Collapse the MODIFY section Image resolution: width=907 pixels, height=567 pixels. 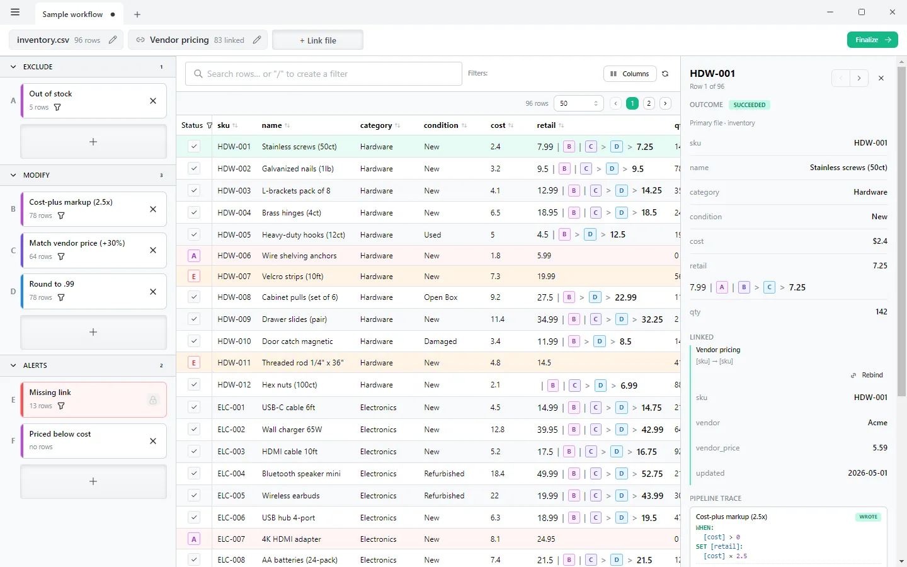pos(13,175)
